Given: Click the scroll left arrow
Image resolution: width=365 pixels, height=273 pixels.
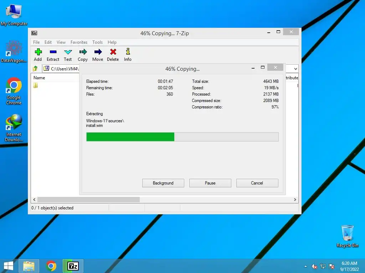Looking at the screenshot, I should coord(35,200).
